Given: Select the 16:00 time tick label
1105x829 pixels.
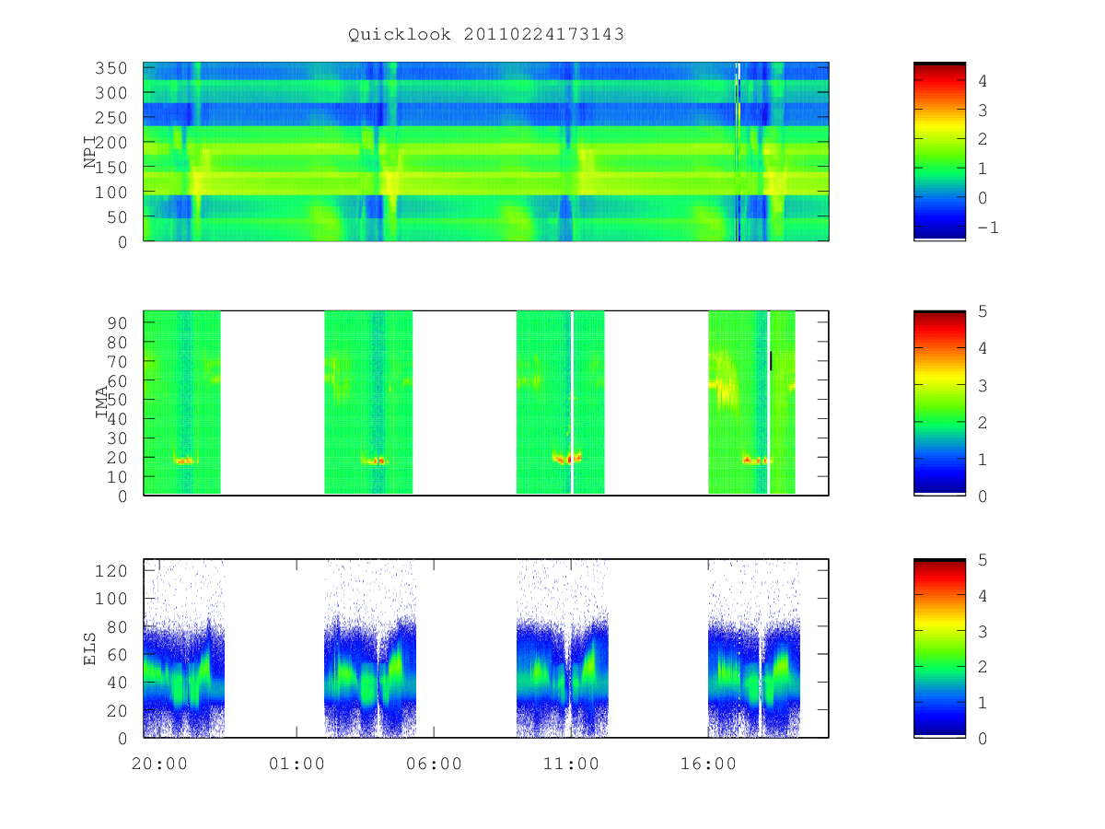Looking at the screenshot, I should 708,764.
